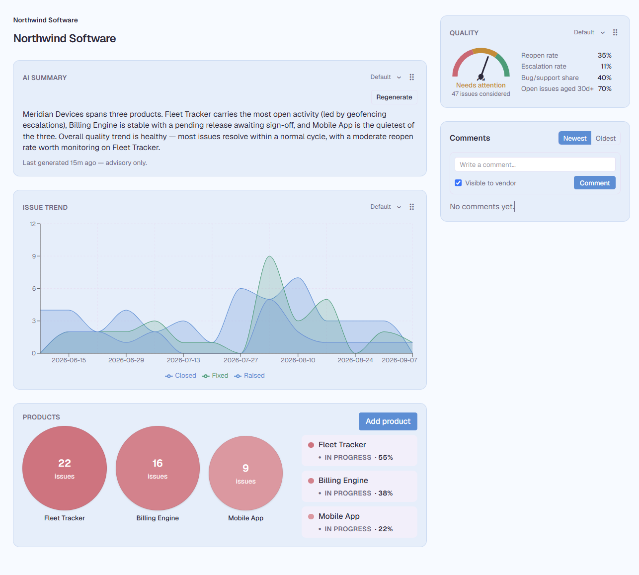Toggle the Closed series legend marker
The image size is (639, 575).
(169, 376)
